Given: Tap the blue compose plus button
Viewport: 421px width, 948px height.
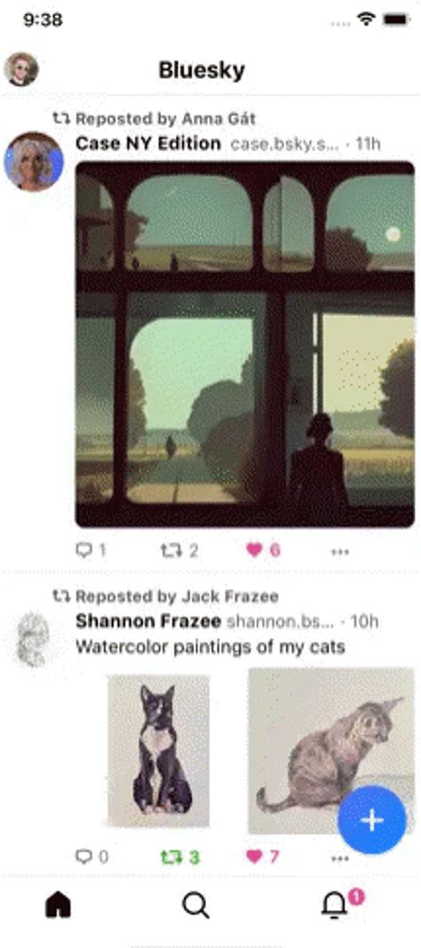Looking at the screenshot, I should coord(371,820).
